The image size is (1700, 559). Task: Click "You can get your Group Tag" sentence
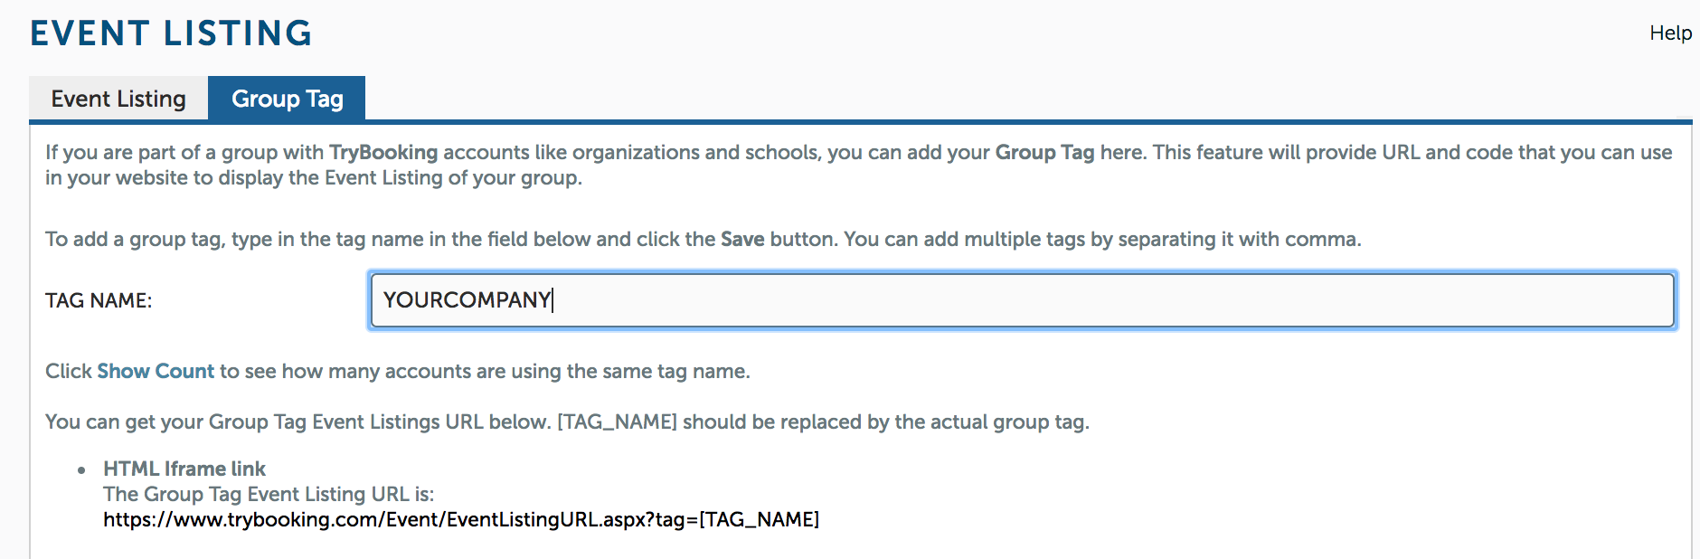(x=567, y=422)
